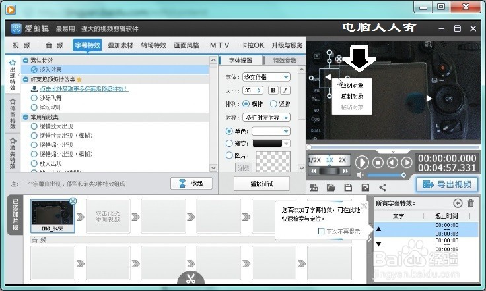Screen dimensions: 486x291
Task: Click the 播放试试 preview button
Action: (x=261, y=184)
